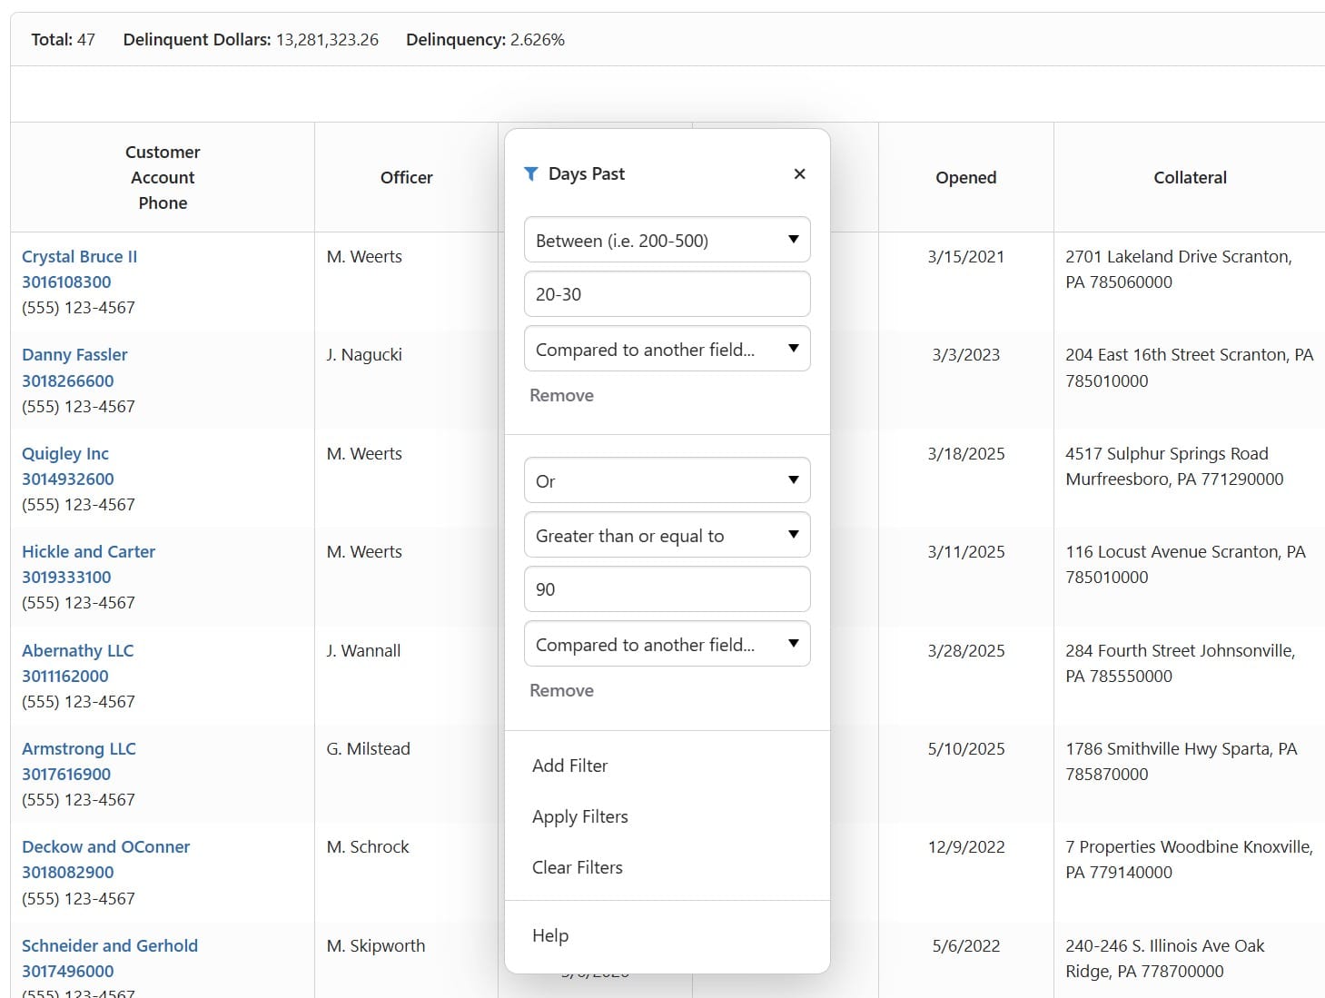Select collateral 240-246 S. Illinois Ave
The image size is (1325, 998).
tap(1165, 958)
